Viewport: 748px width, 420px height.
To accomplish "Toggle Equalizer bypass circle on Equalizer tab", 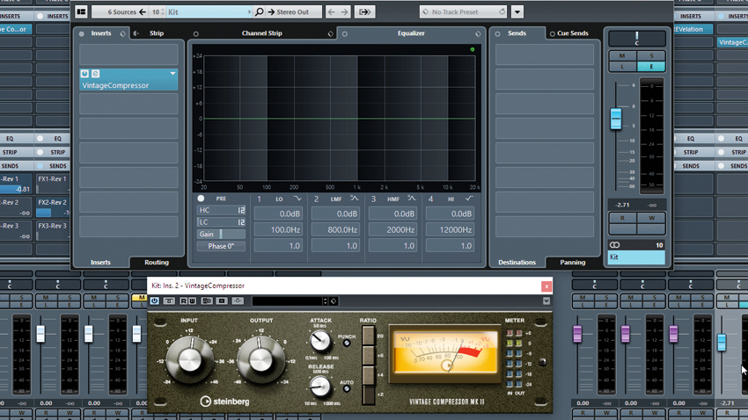I will 345,33.
